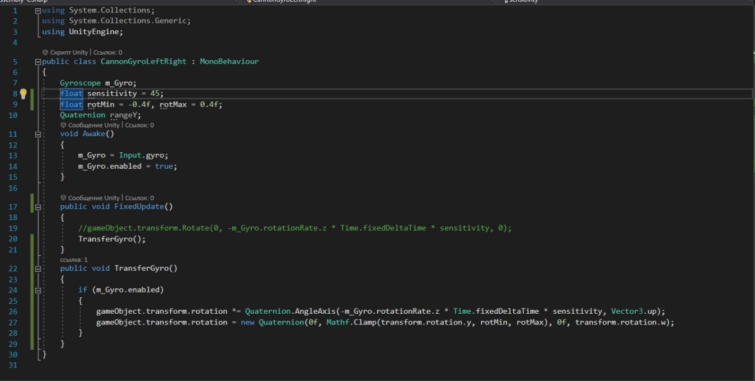This screenshot has height=381, width=755.
Task: Click line number 4 in gutter
Action: pos(15,42)
